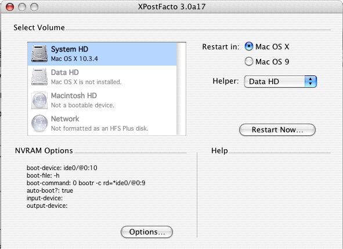Click the Data HD drive icon
The height and width of the screenshot is (249, 343).
39,77
